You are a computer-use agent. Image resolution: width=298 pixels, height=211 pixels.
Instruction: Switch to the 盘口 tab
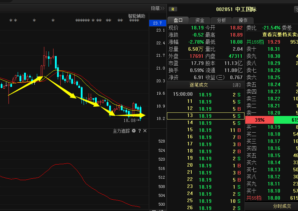point(178,20)
